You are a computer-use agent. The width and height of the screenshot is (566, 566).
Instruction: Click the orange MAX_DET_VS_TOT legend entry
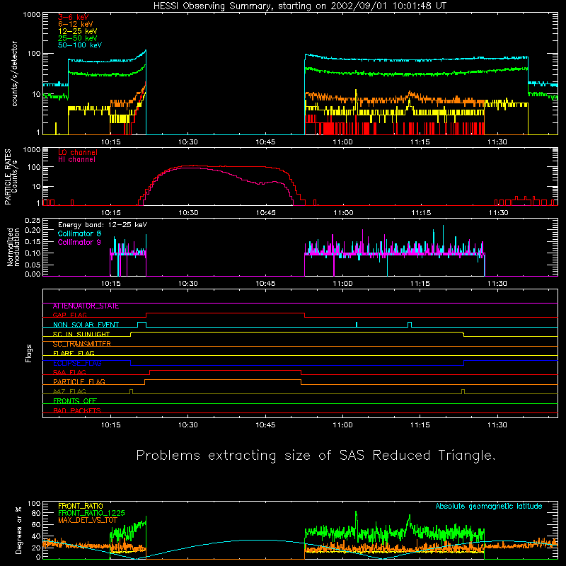tap(88, 520)
